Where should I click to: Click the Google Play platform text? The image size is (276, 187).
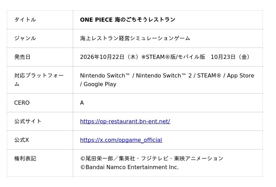point(100,84)
